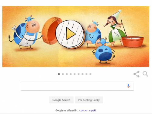Click the I'm Feeling Lucky button
This screenshot has height=114, width=152.
tap(89, 100)
